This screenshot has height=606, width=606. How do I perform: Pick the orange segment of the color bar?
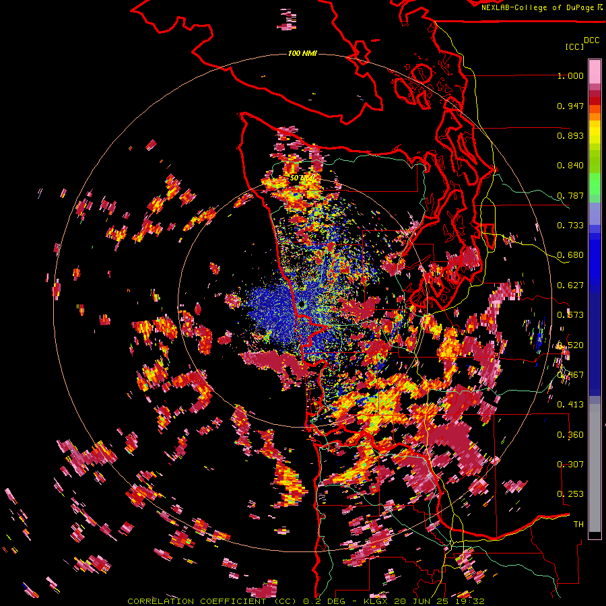tap(595, 116)
